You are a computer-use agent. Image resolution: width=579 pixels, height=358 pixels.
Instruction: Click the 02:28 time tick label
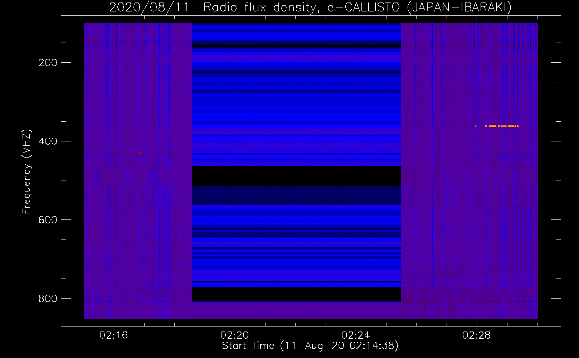coord(477,335)
